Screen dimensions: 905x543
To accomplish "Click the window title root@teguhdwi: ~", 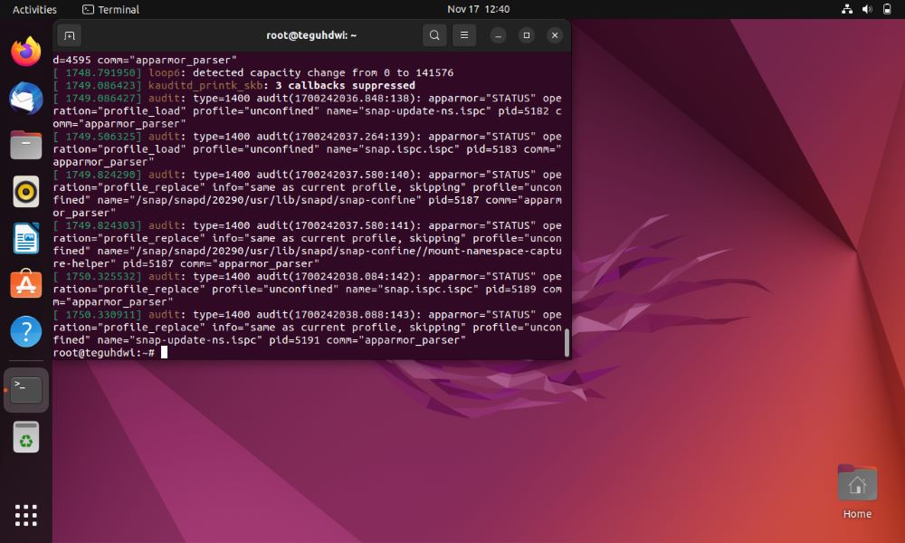I will [311, 35].
